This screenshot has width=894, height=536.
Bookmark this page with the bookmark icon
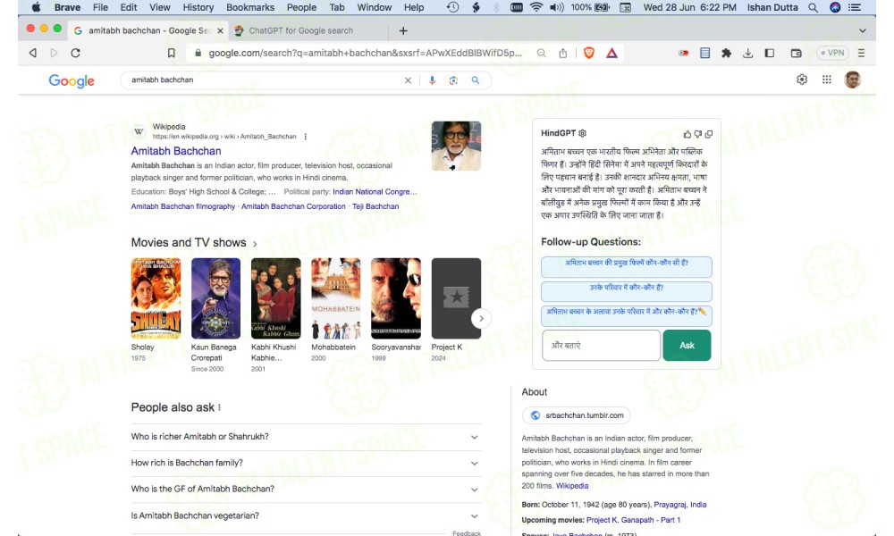point(171,53)
